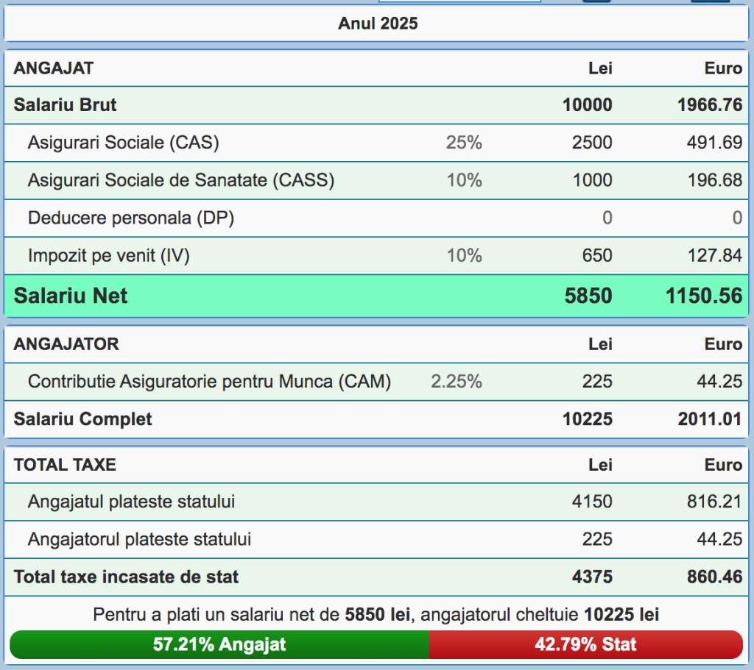Click the TOTAL TAXE section heading

pos(65,465)
